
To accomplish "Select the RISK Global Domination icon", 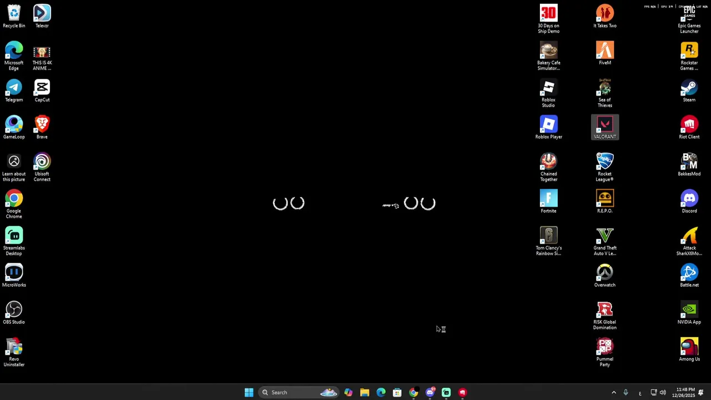I will point(605,316).
